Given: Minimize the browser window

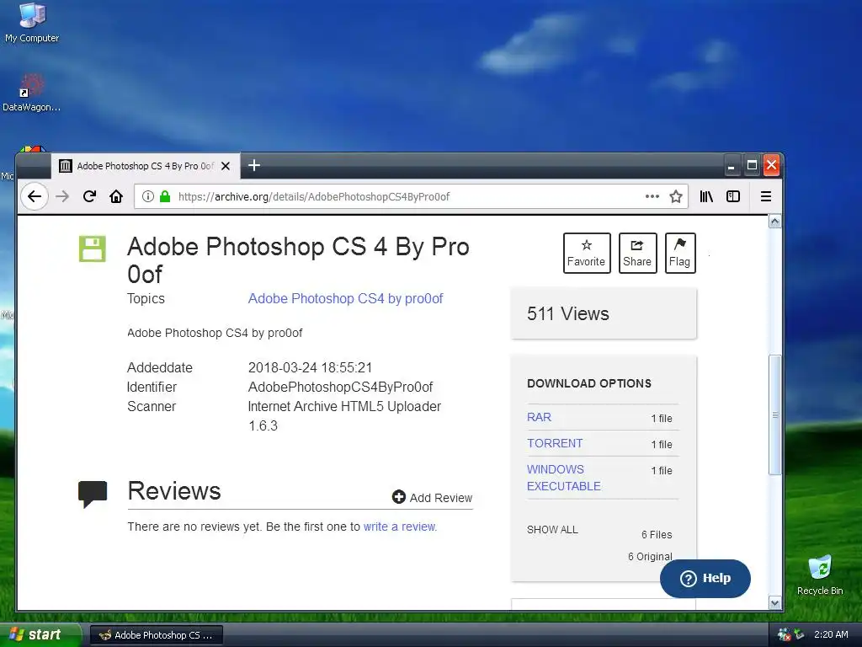Looking at the screenshot, I should 732,166.
